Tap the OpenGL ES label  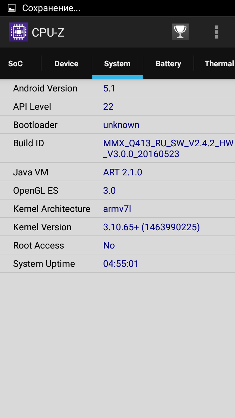(36, 190)
